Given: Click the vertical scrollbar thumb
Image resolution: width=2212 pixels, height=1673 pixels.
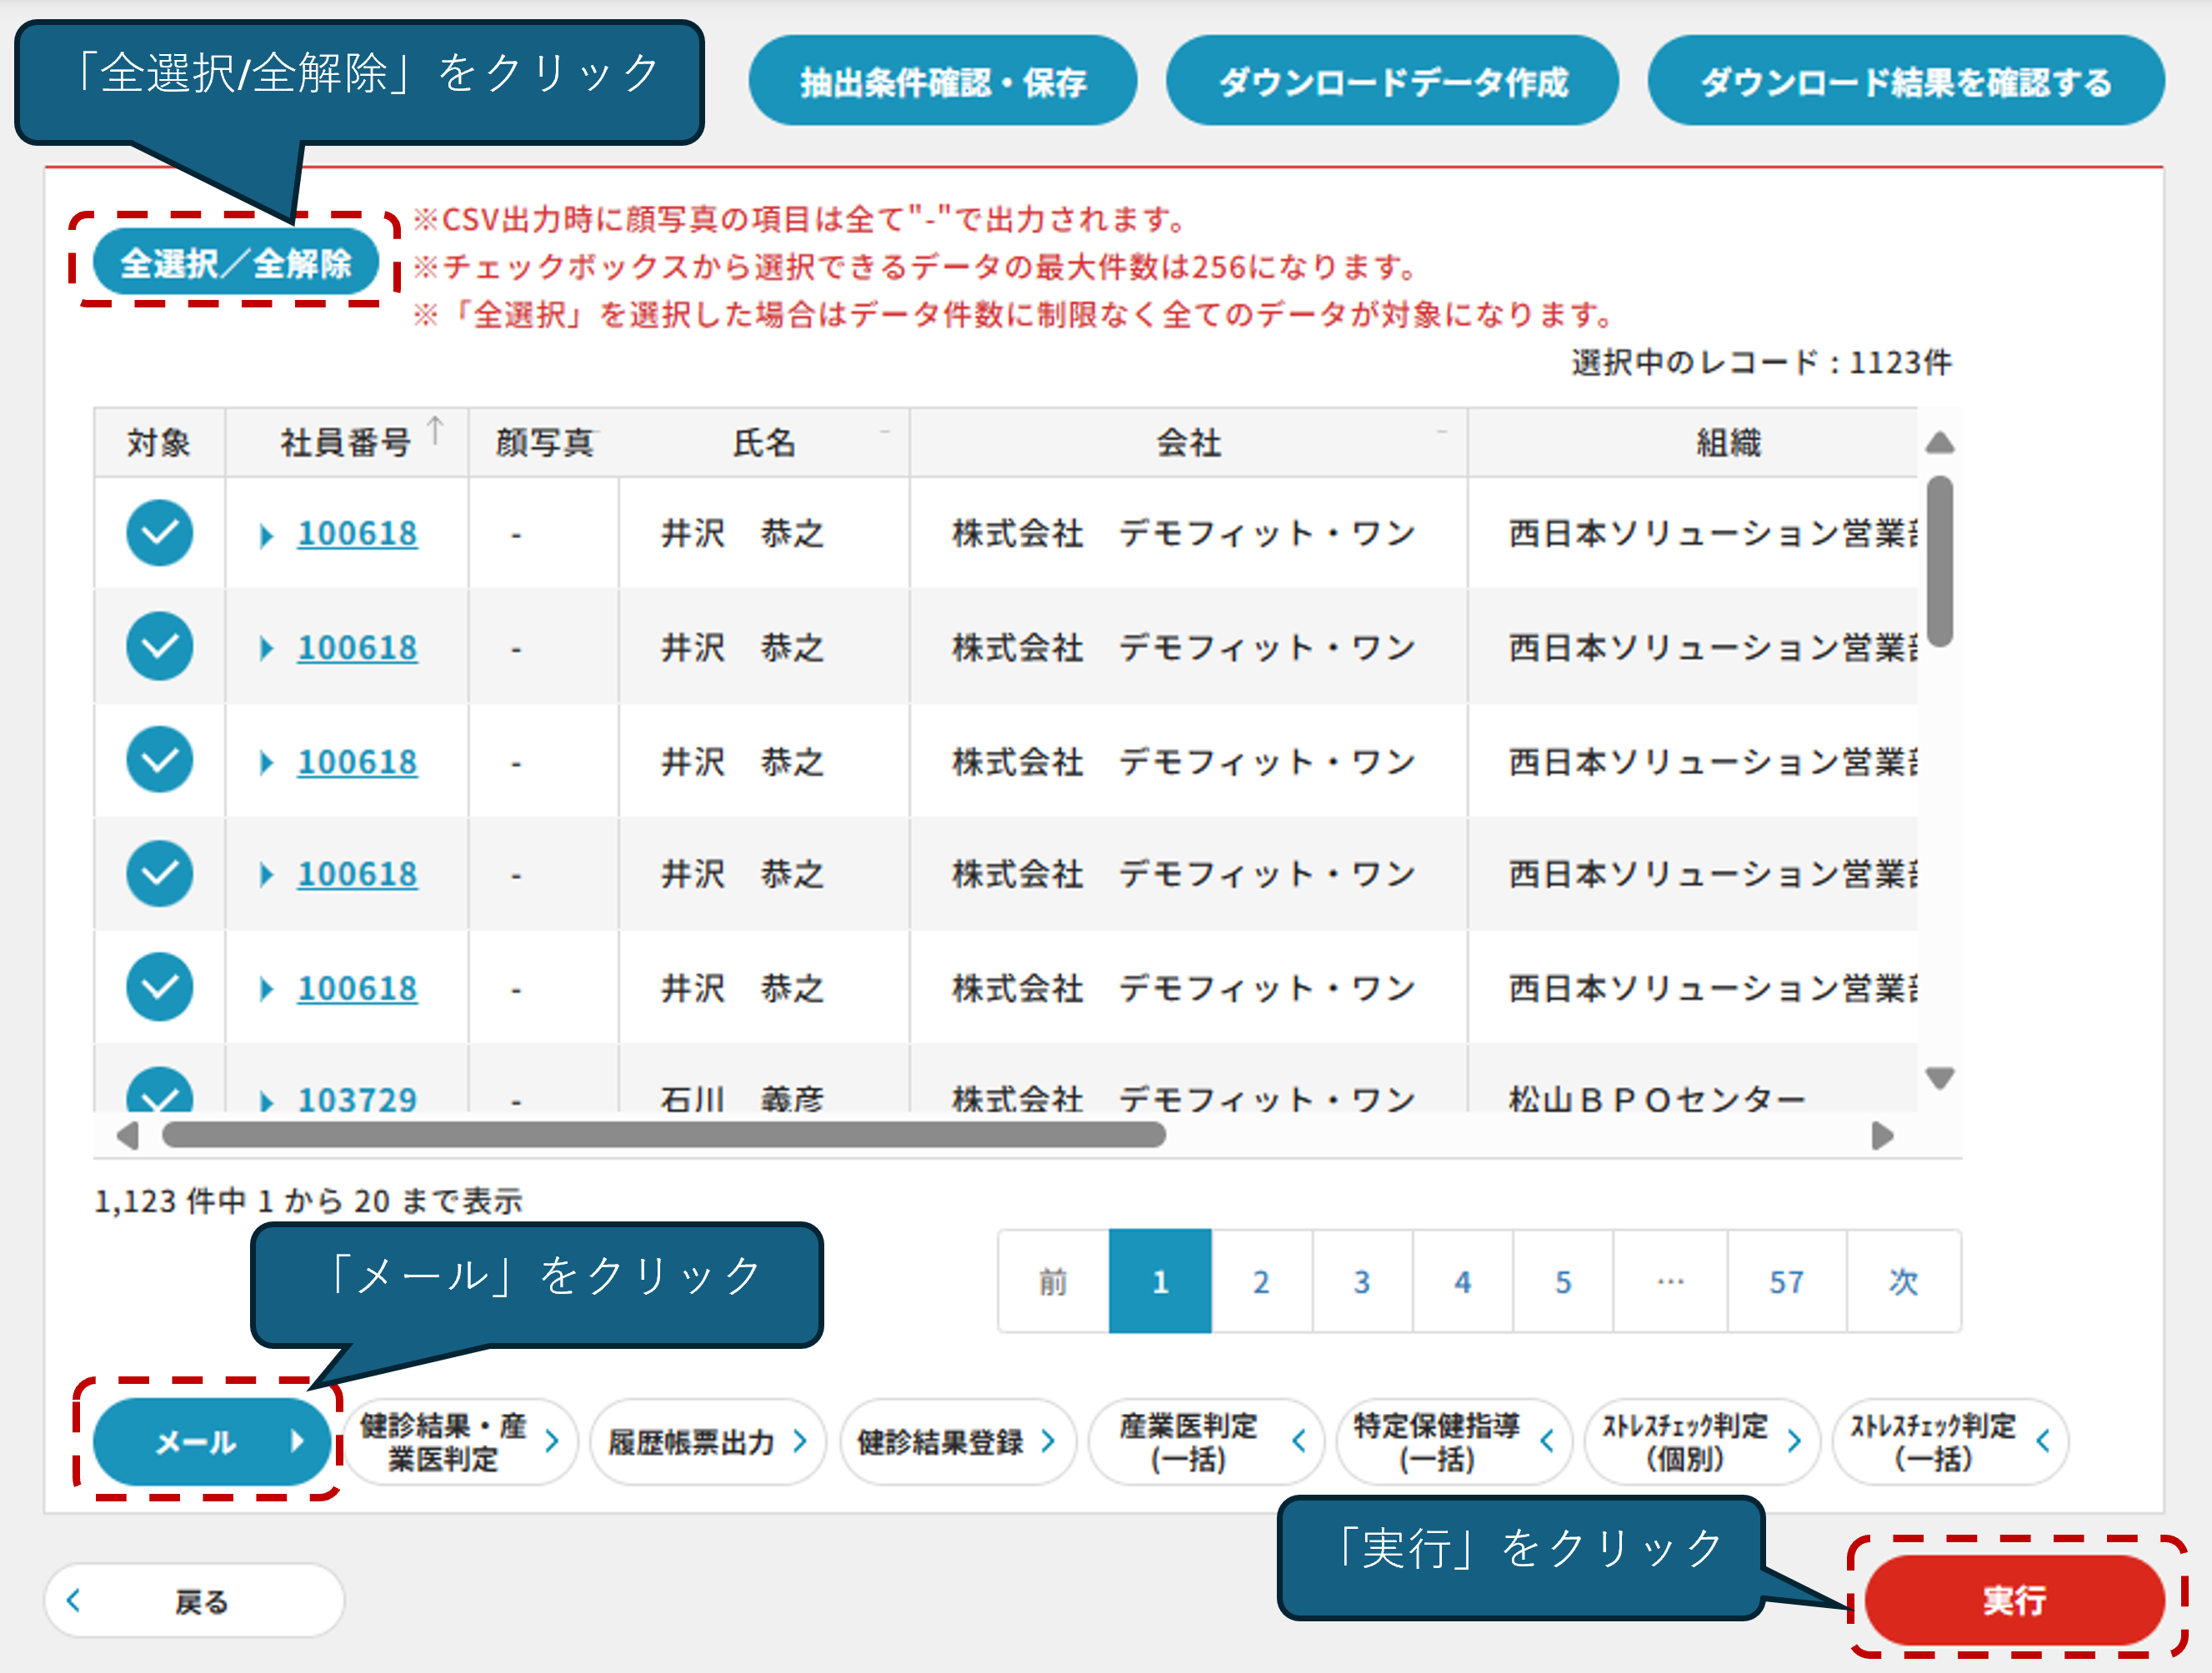Looking at the screenshot, I should click(x=1939, y=562).
